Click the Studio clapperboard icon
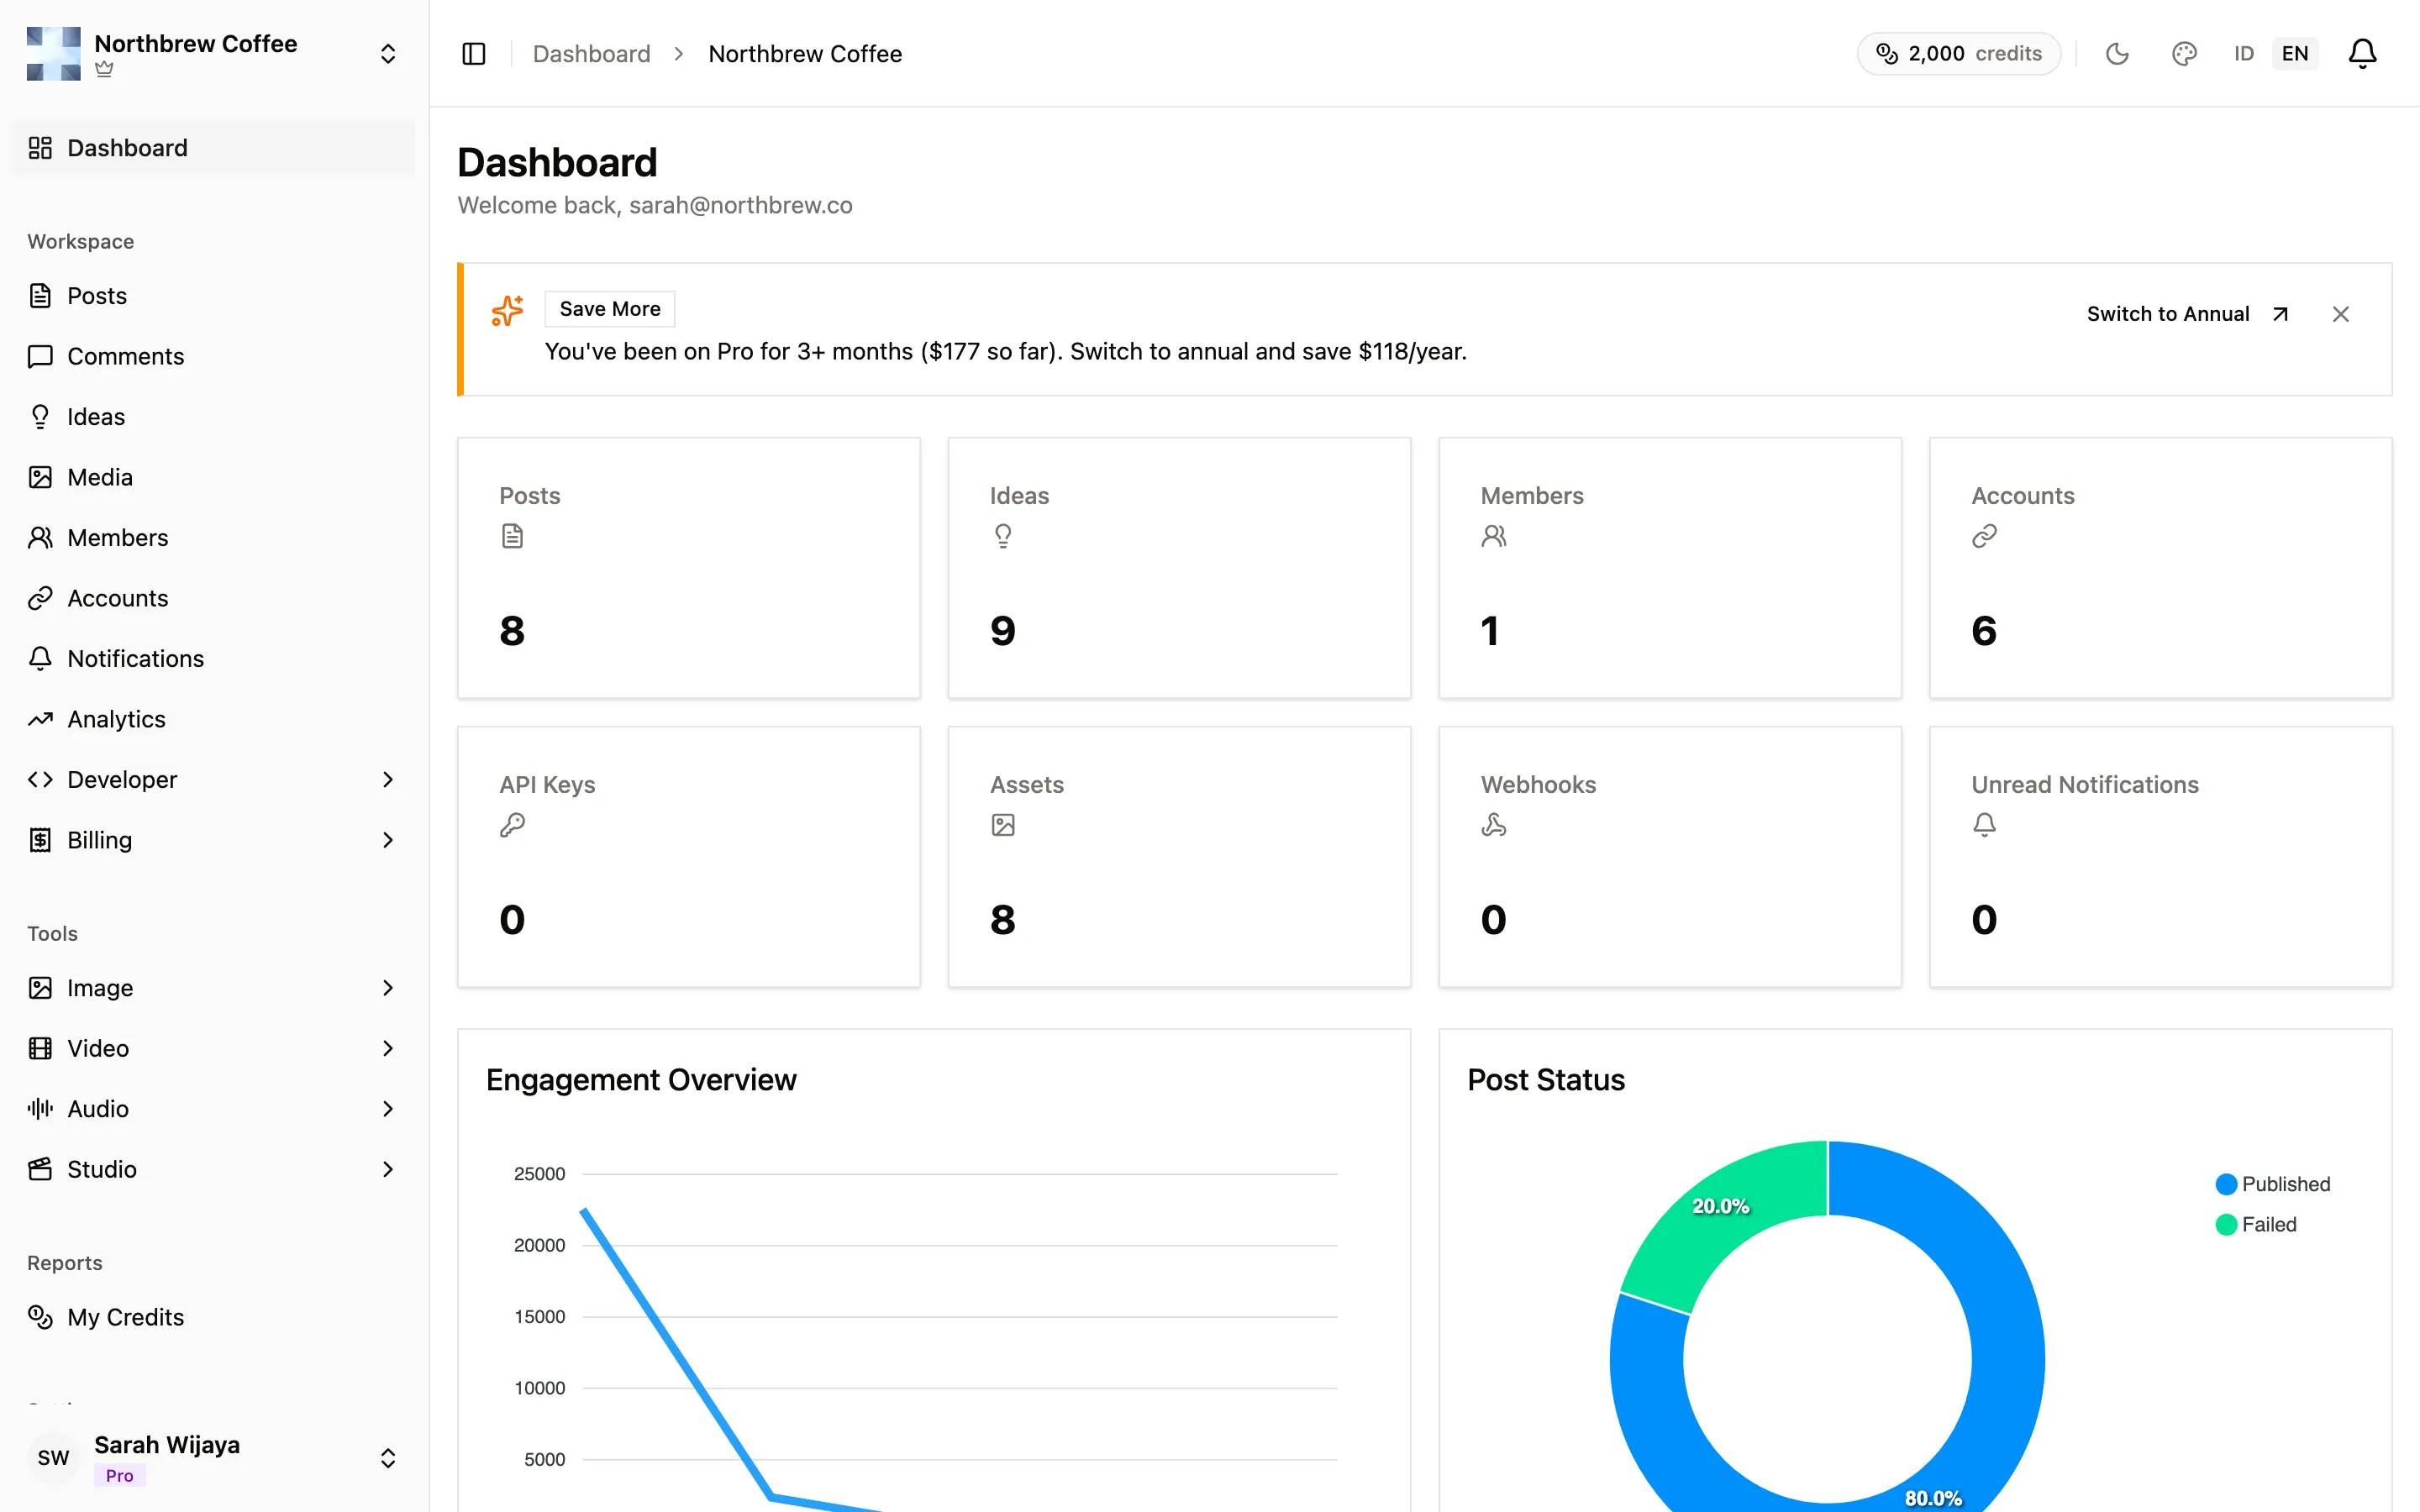Screen dimensions: 2420x1512 pos(40,1170)
